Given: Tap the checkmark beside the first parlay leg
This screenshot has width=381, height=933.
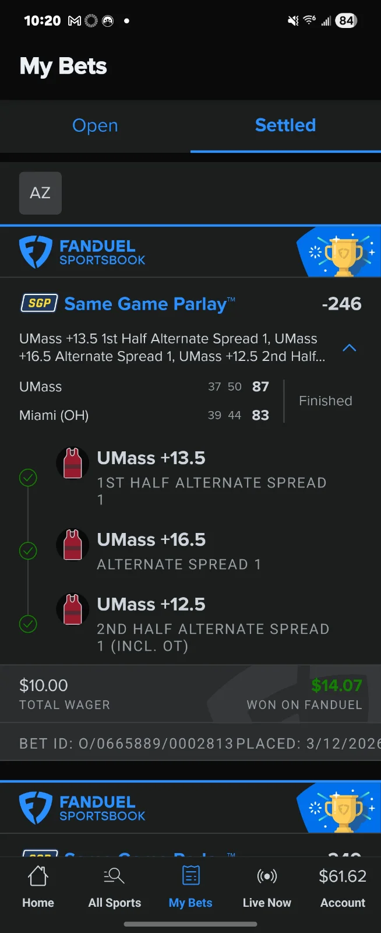Looking at the screenshot, I should [x=28, y=478].
